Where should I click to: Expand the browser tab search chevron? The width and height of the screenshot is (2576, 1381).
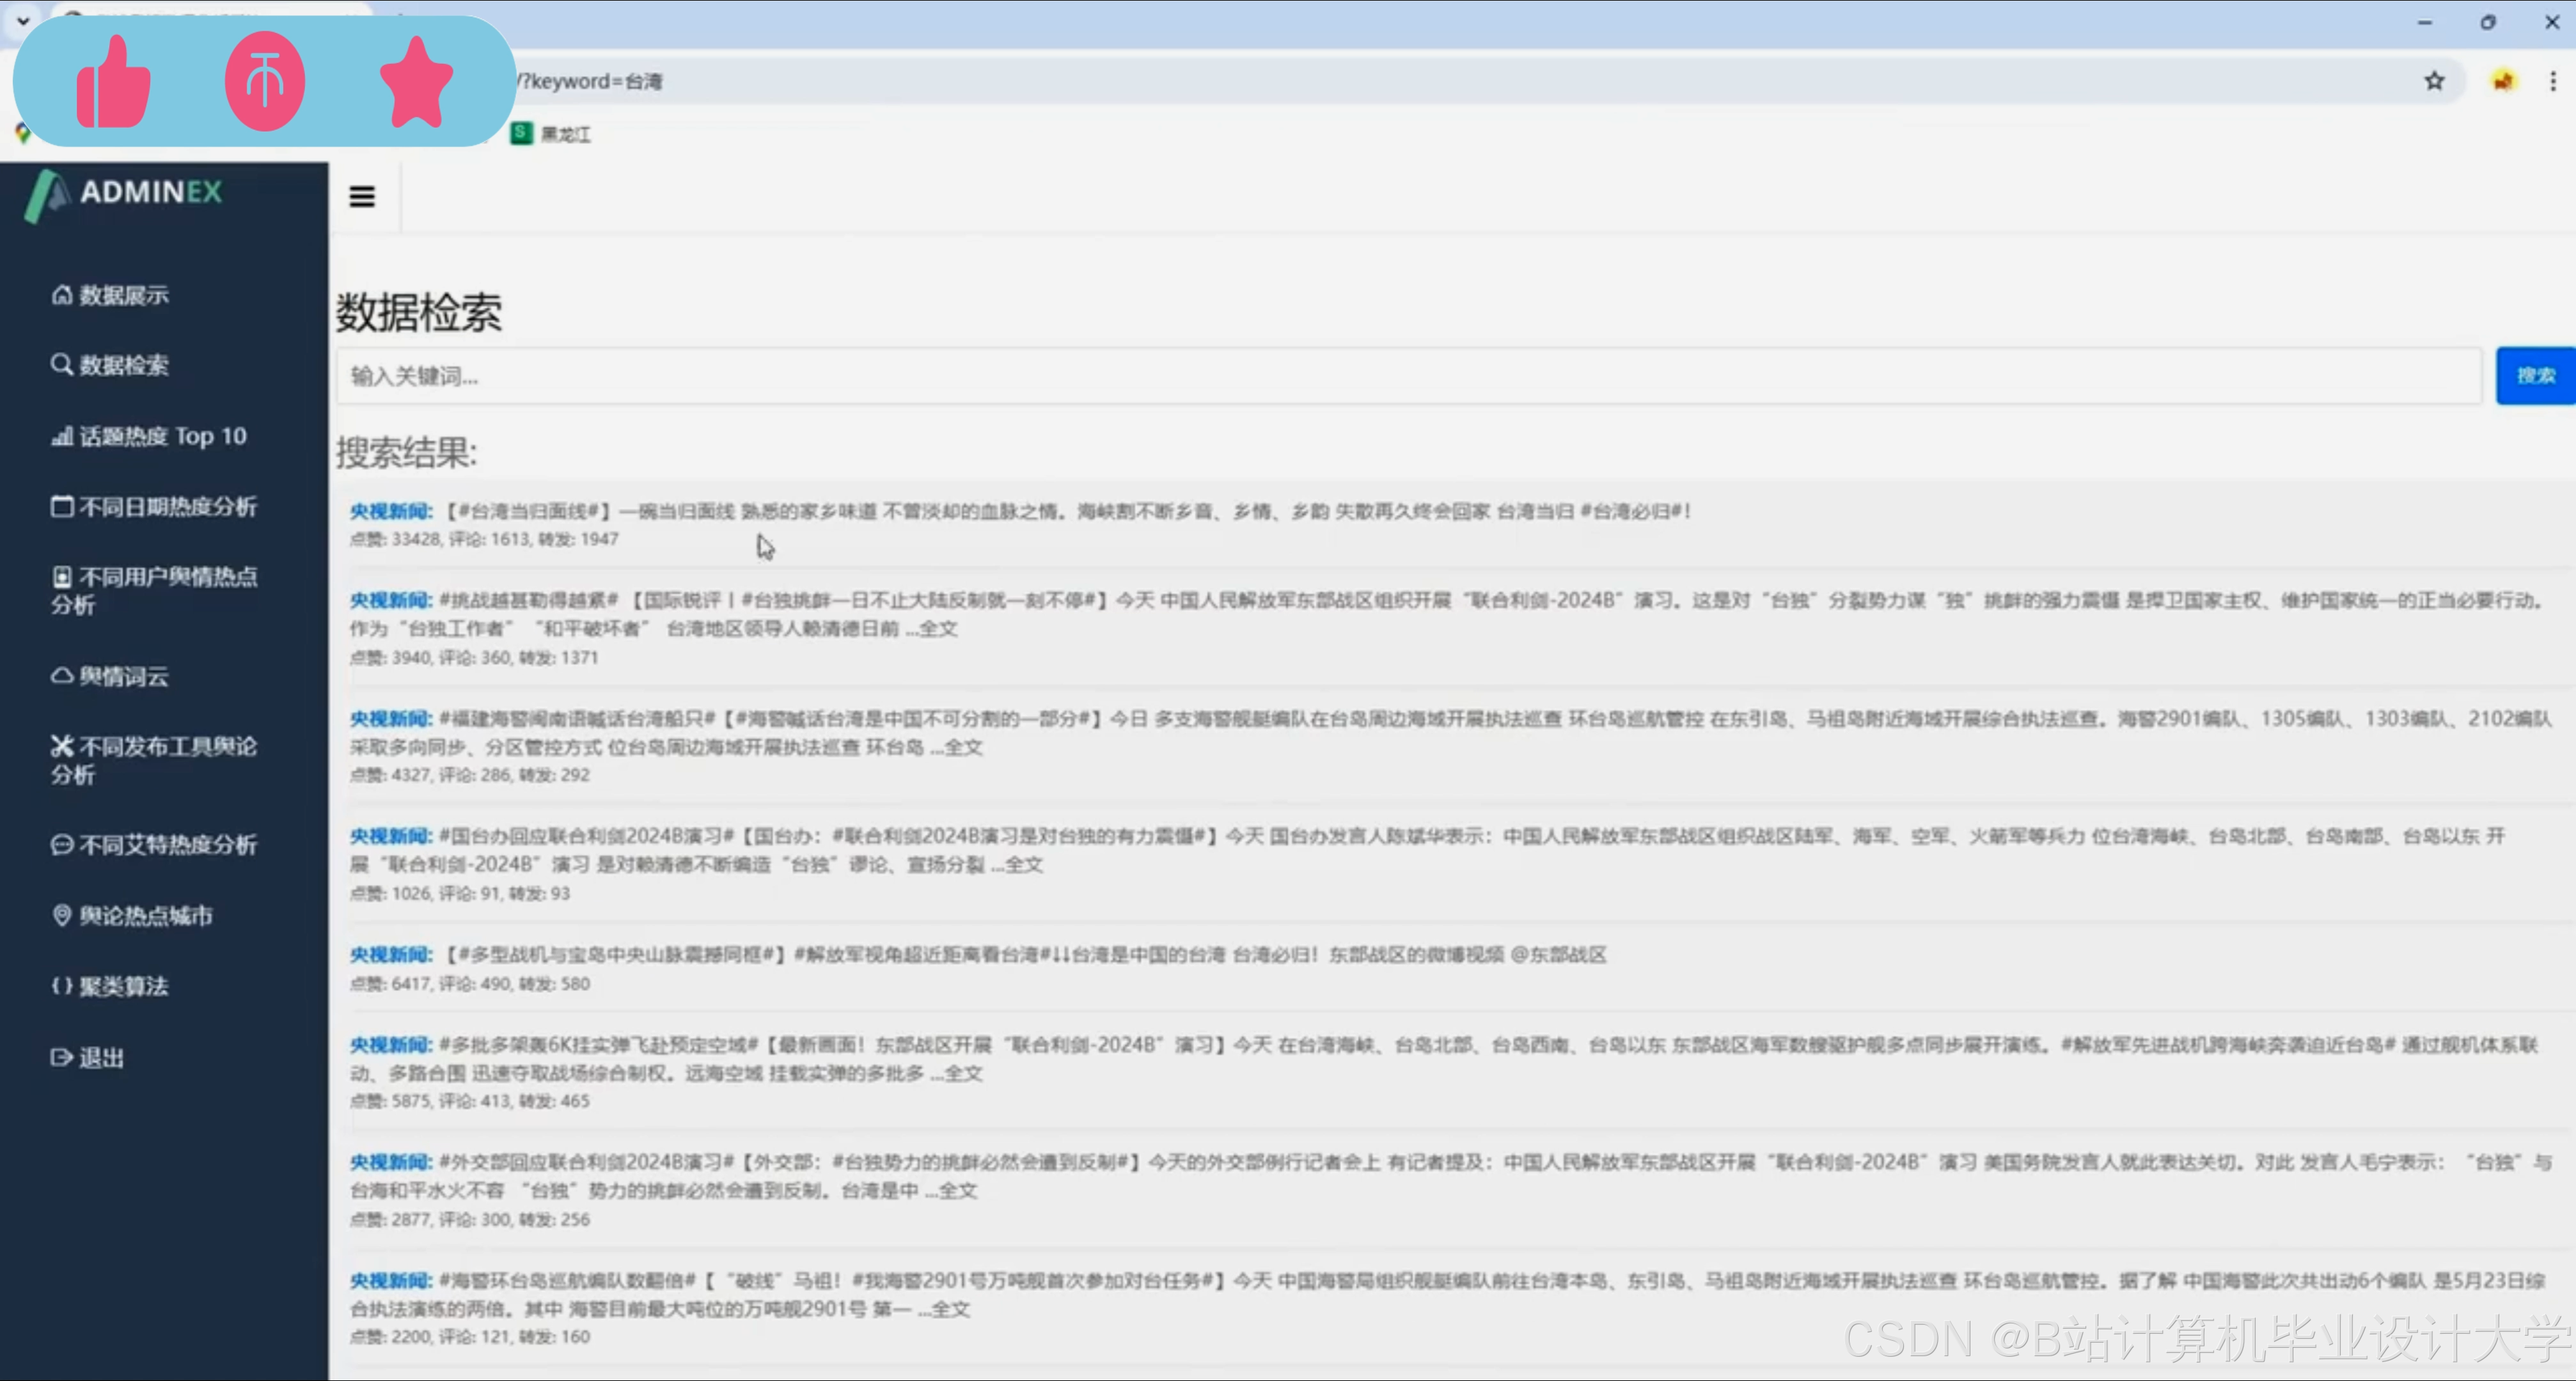(22, 20)
